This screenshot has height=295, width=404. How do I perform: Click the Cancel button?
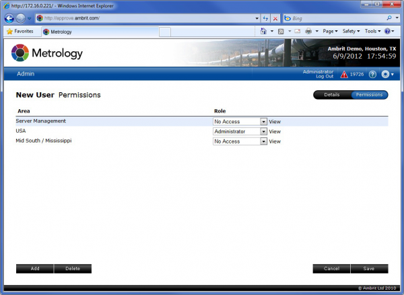pyautogui.click(x=331, y=269)
